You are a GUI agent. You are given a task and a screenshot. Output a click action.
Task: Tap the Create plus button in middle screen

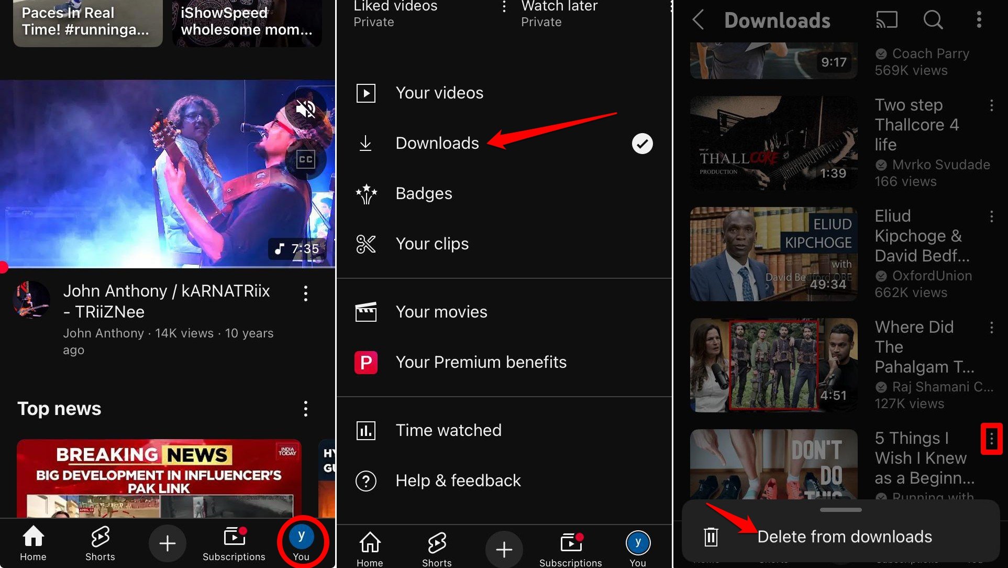(504, 549)
